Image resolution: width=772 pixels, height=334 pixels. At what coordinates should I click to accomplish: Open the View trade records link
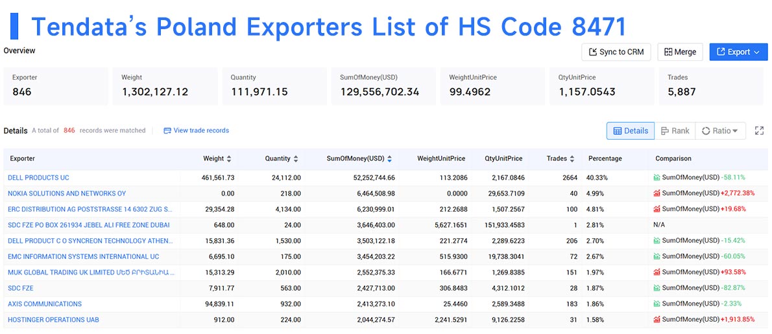point(197,131)
